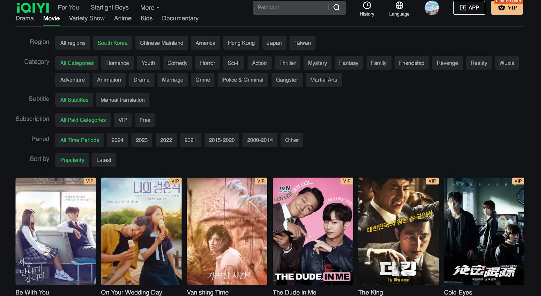The width and height of the screenshot is (541, 296).
Task: Filter movies by period Other
Action: point(292,140)
